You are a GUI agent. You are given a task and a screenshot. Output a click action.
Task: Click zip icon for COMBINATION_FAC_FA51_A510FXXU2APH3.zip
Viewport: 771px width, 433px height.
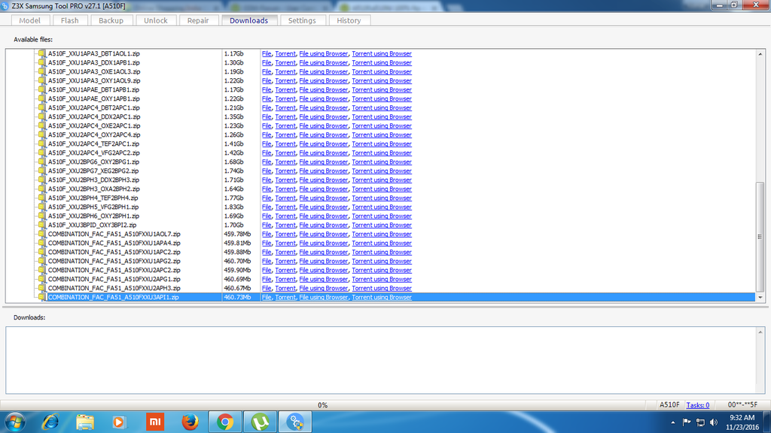(x=42, y=288)
